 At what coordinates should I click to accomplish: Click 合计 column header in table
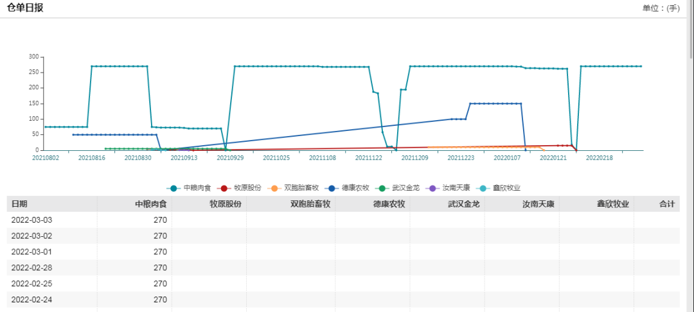coord(666,204)
